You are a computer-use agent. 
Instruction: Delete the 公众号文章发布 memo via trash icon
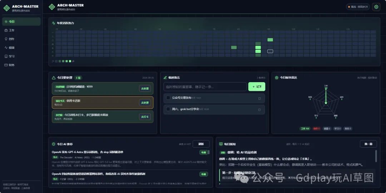coord(259,99)
